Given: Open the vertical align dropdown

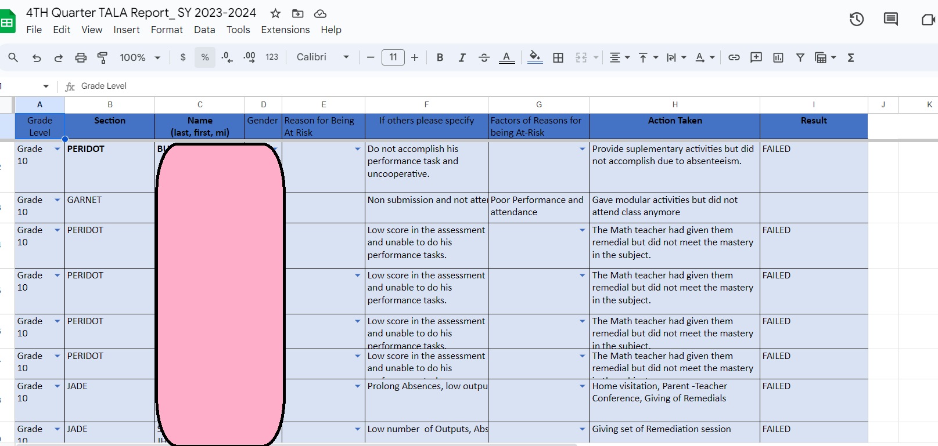Looking at the screenshot, I should tap(648, 57).
